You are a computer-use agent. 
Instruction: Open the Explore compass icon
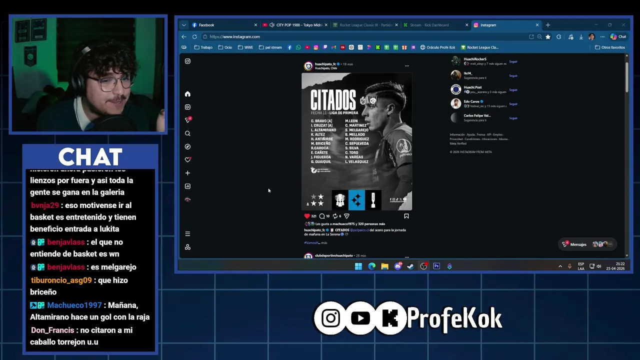click(187, 146)
